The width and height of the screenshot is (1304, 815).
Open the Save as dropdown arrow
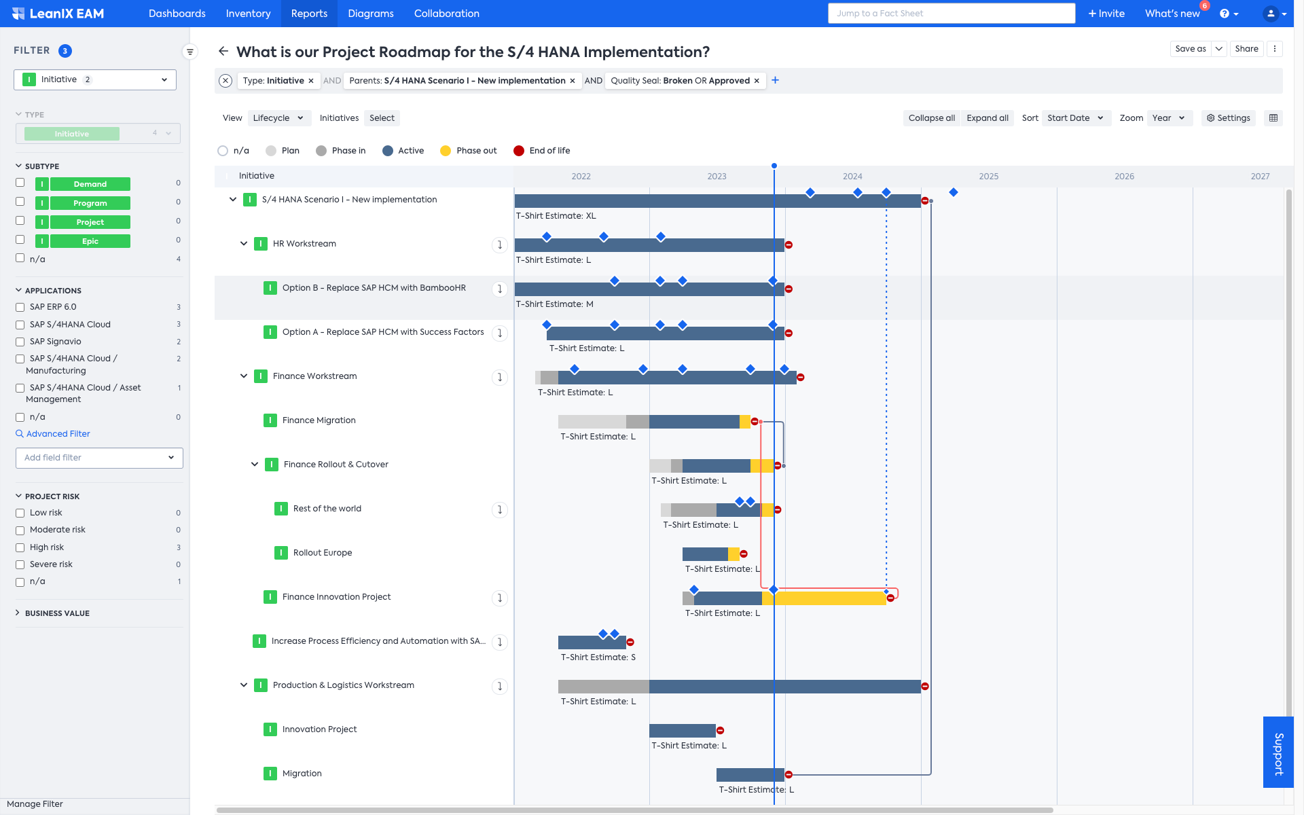(1219, 49)
